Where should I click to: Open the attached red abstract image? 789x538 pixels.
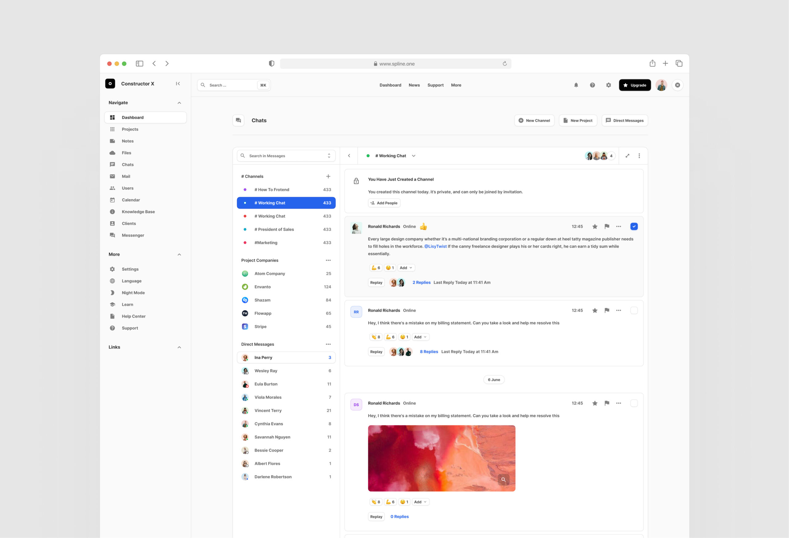click(x=441, y=458)
